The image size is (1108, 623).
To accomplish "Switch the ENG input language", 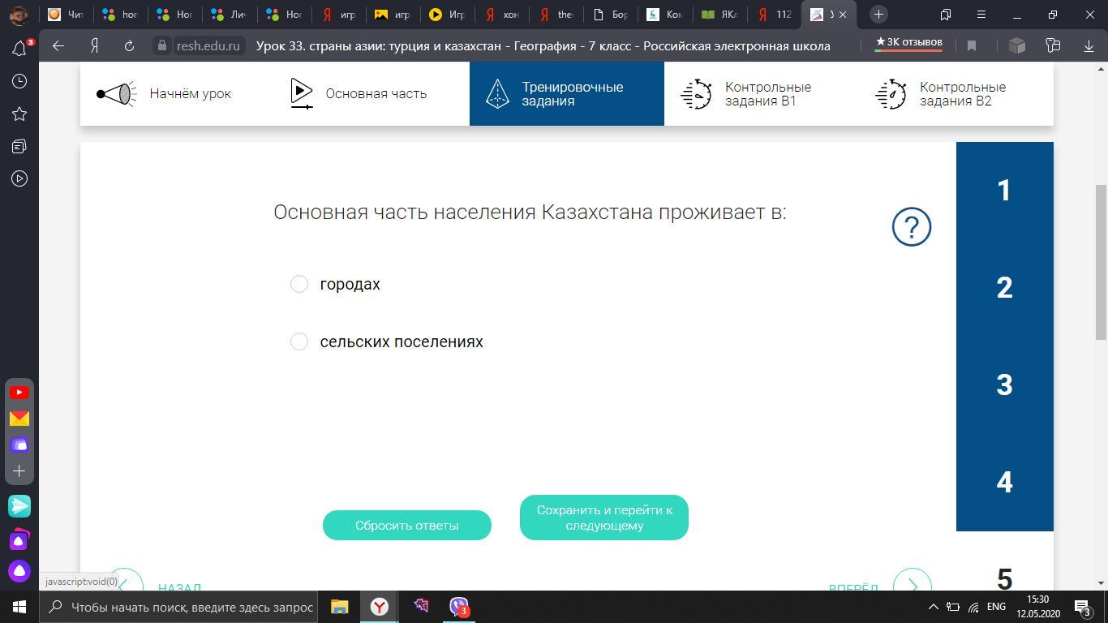I will [996, 607].
